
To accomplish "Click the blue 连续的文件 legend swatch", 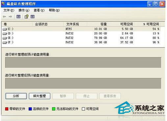I will coord(30,109).
